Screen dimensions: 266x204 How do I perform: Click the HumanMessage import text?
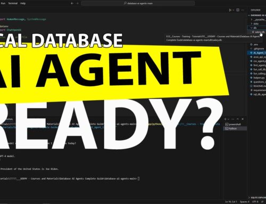coord(15,19)
